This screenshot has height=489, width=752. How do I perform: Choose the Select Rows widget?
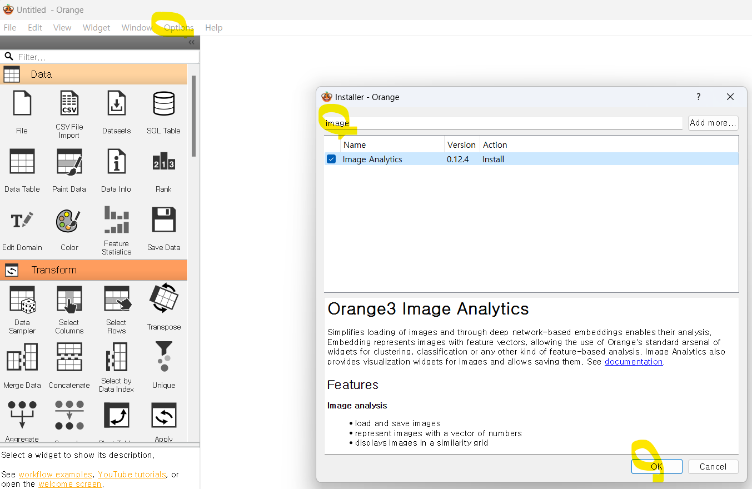[x=116, y=310]
